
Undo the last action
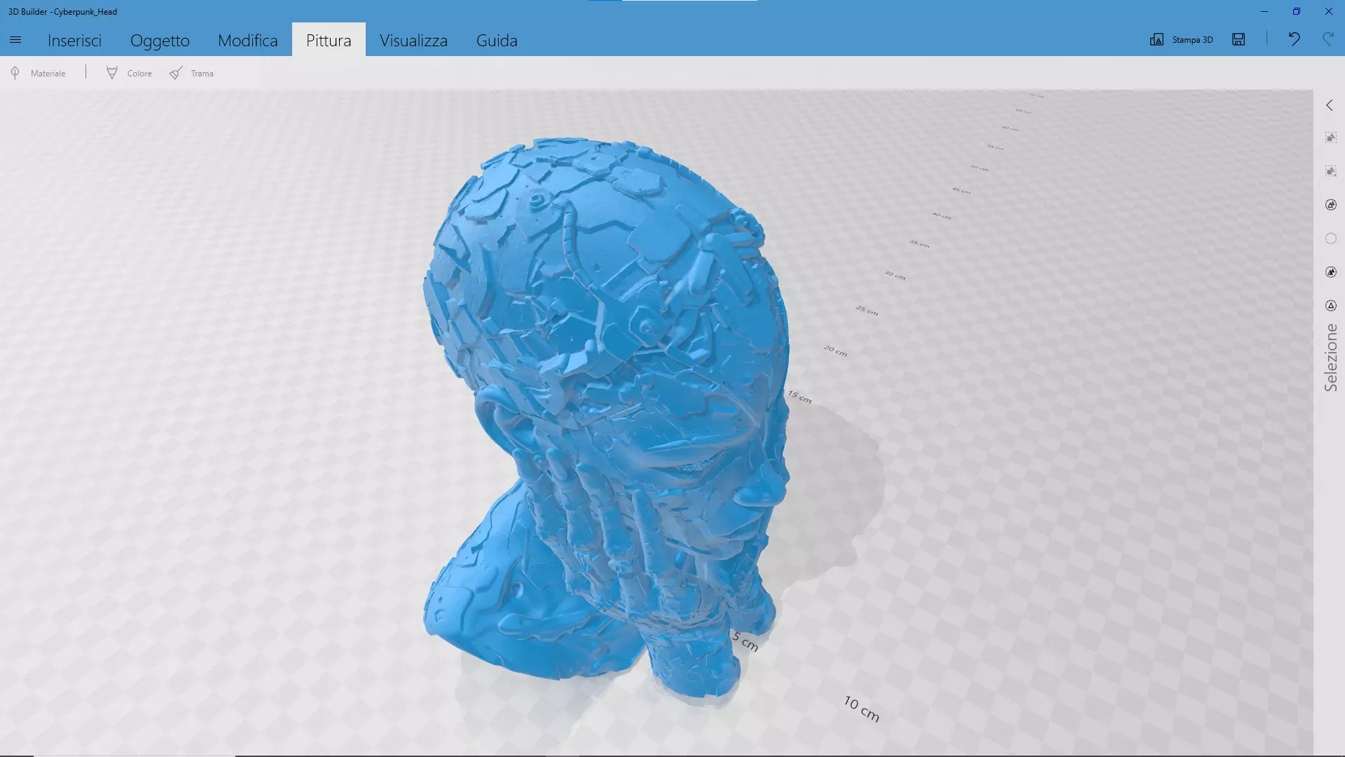click(1294, 39)
